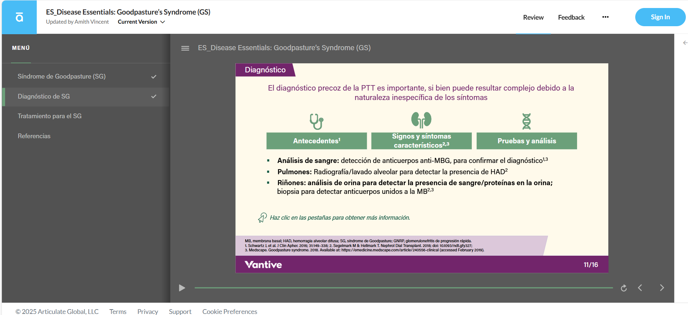The image size is (688, 315).
Task: Click the stethoscope icon above Antecedentes
Action: [317, 121]
